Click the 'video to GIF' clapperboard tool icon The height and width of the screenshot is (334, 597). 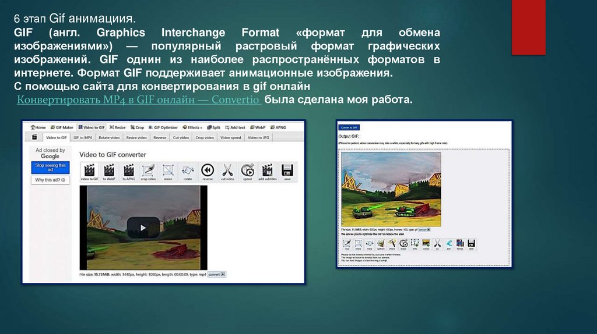click(x=89, y=172)
